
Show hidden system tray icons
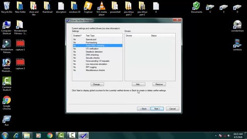216,136
